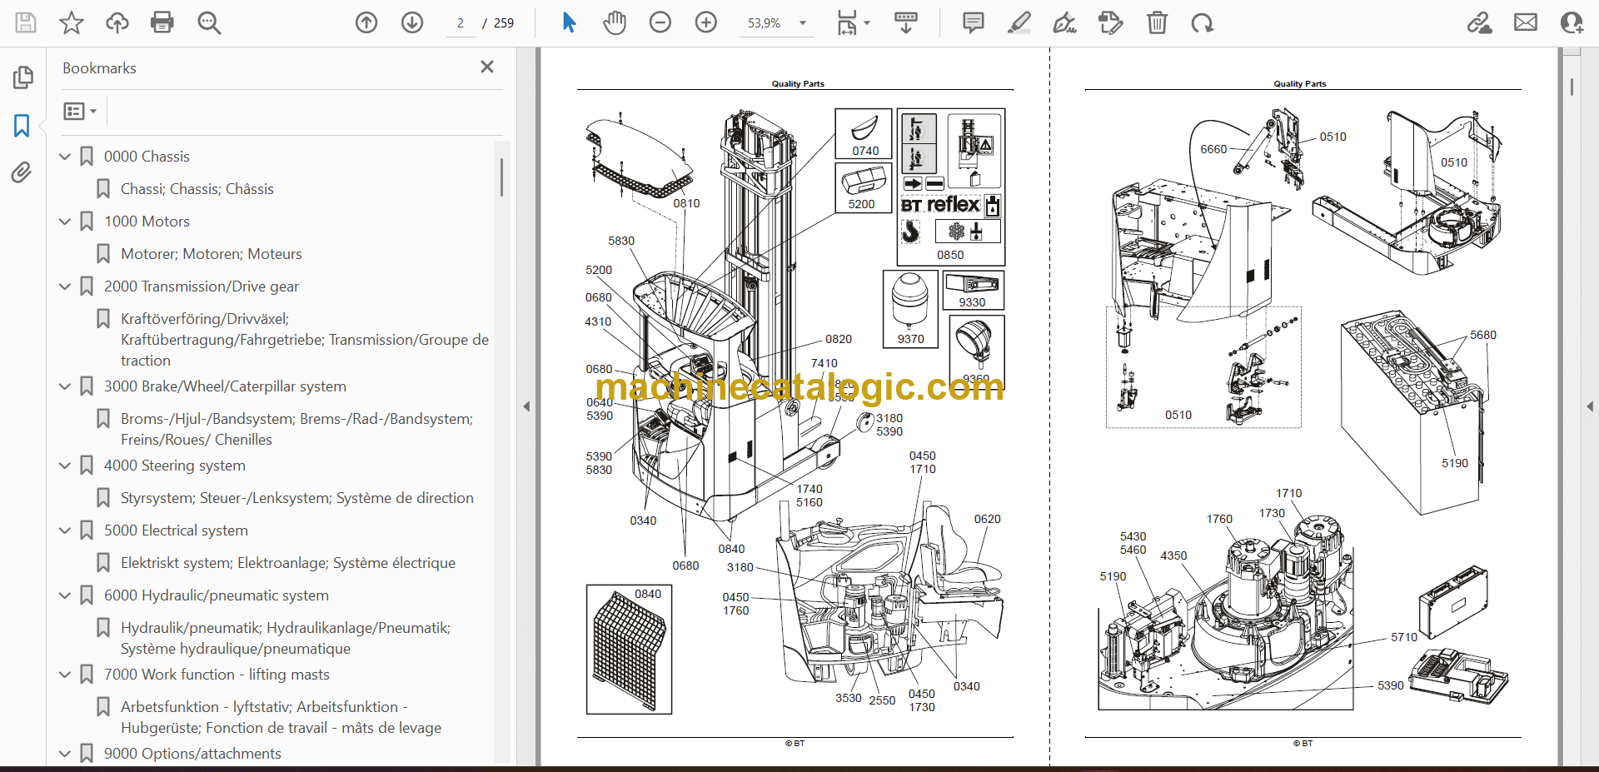Open the 9000 Options/attachments bookmark
The height and width of the screenshot is (772, 1599).
(x=192, y=754)
